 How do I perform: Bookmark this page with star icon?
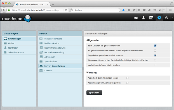point(134,10)
